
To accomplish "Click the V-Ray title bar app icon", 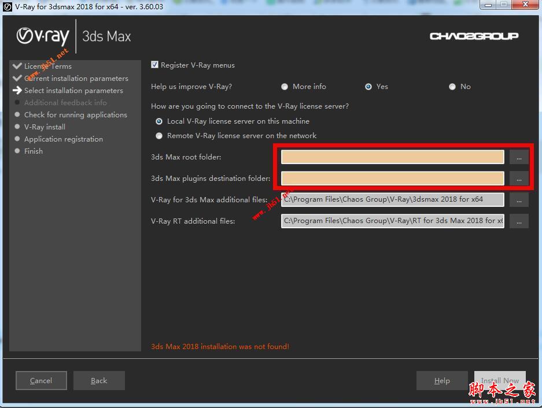I will [8, 6].
